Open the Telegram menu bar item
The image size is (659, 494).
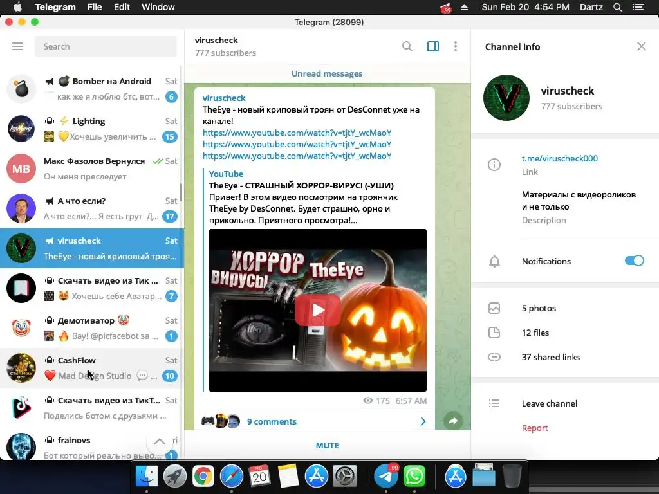[x=55, y=7]
